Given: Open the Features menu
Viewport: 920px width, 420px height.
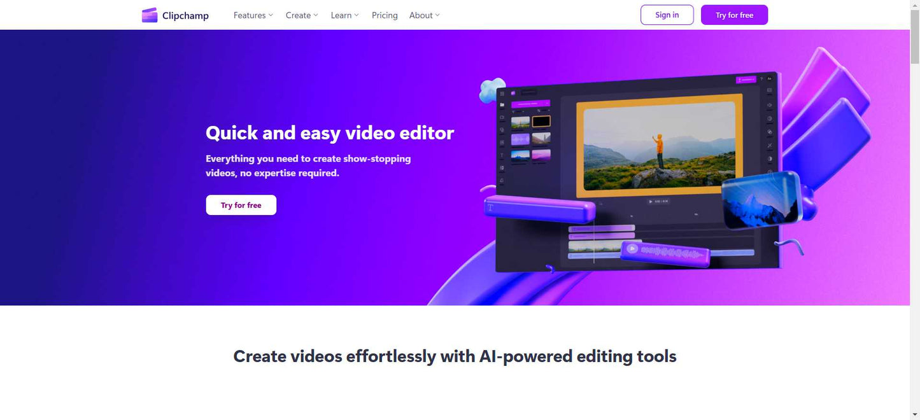Looking at the screenshot, I should (253, 15).
